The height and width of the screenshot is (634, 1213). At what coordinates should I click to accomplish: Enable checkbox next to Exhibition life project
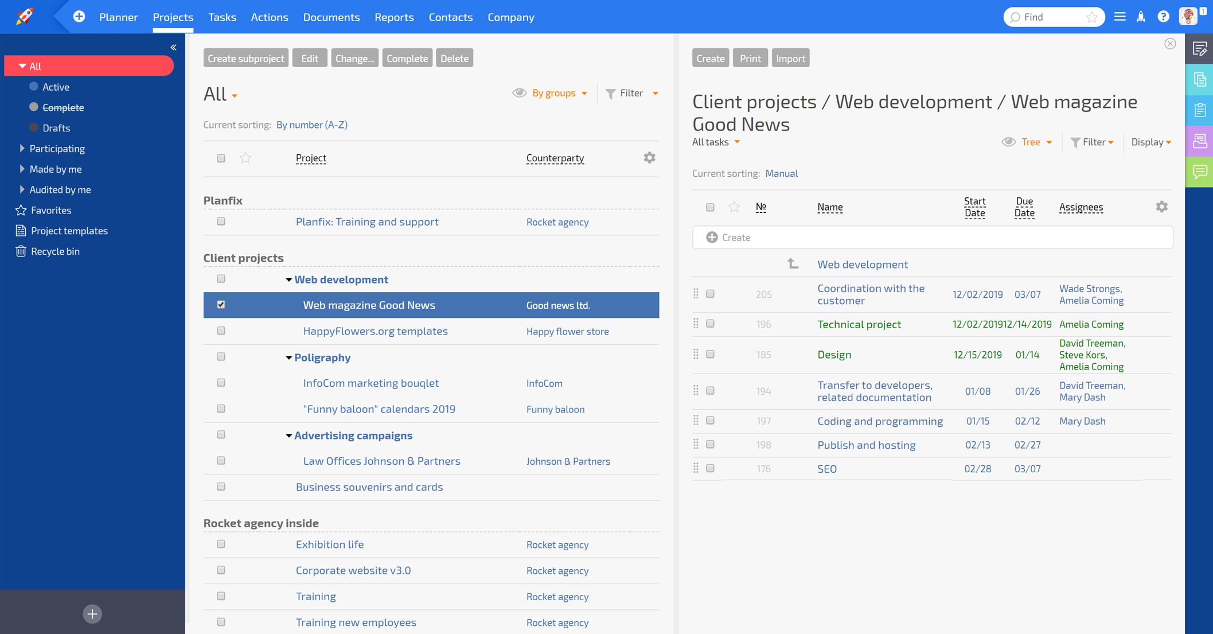point(221,543)
